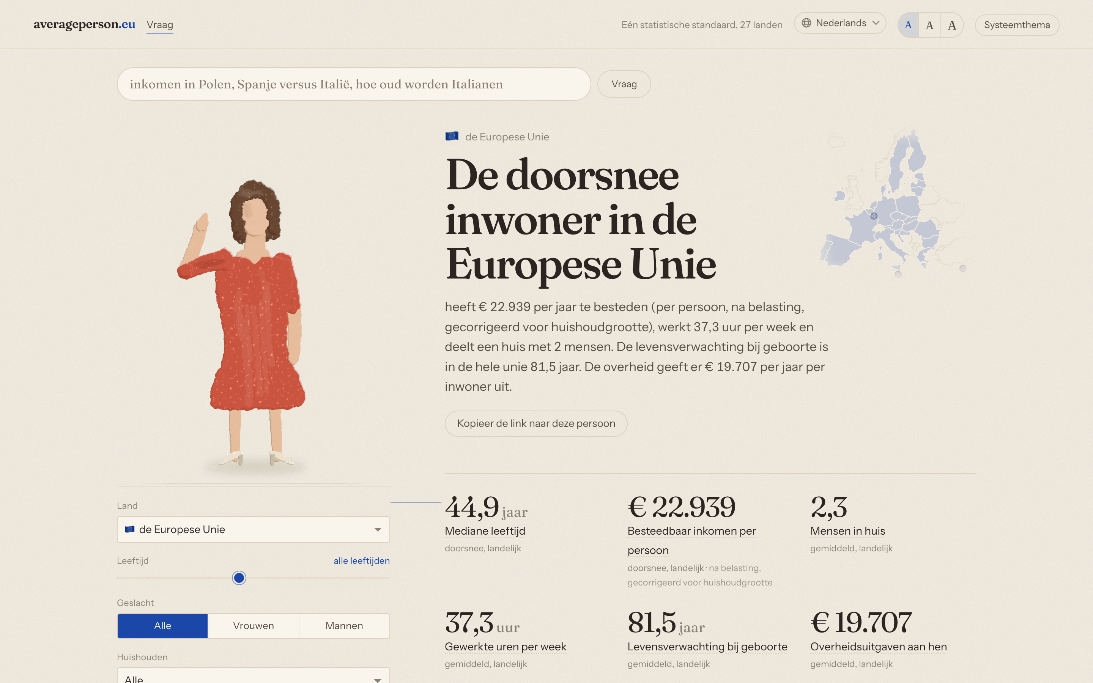The image size is (1093, 683).
Task: Select the large text size A
Action: [x=952, y=25]
